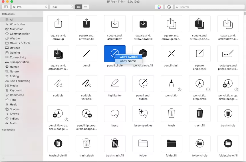Pick the pencil.slash symbol
Viewport: 246px width, 162px height.
pos(171,54)
